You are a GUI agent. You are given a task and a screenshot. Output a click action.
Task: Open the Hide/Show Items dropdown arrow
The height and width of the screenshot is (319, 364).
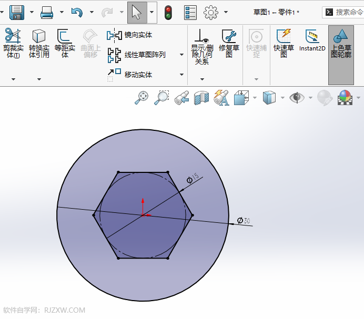point(310,98)
